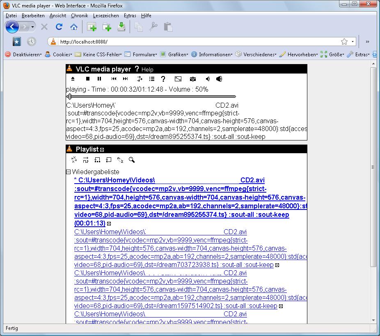Viewport: 380px width, 336px height.
Task: Open a new window with the green plus window icon
Action: pos(92,27)
